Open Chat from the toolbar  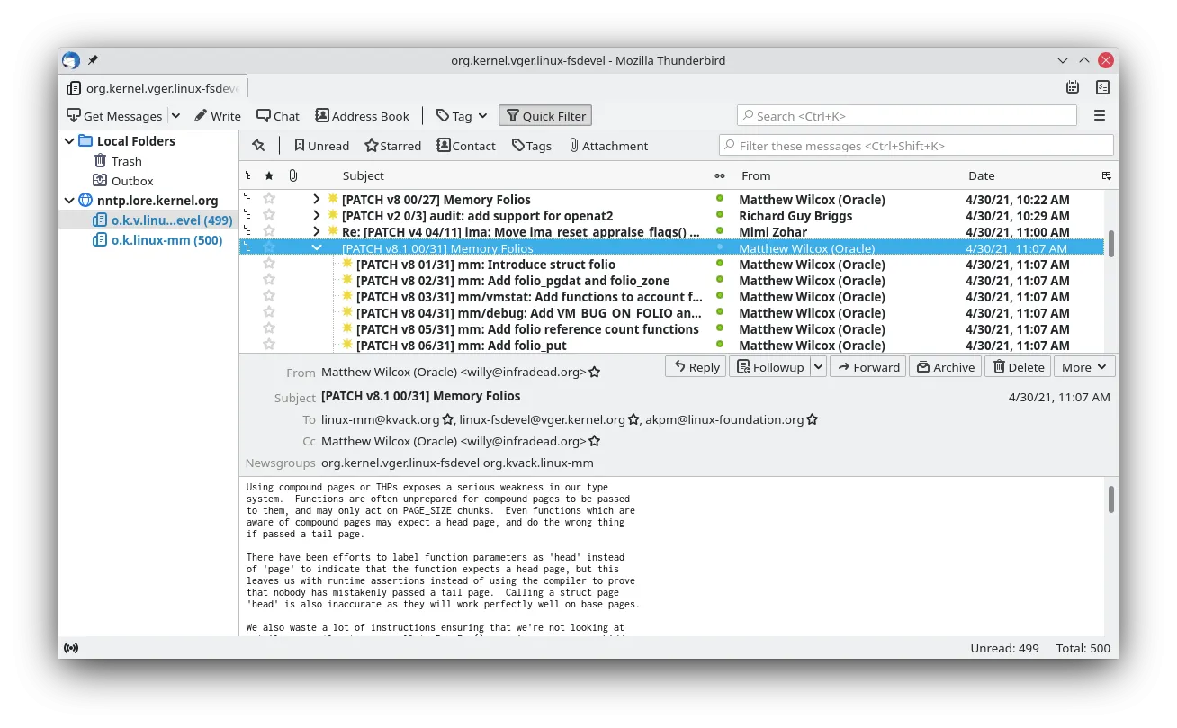[x=277, y=115]
